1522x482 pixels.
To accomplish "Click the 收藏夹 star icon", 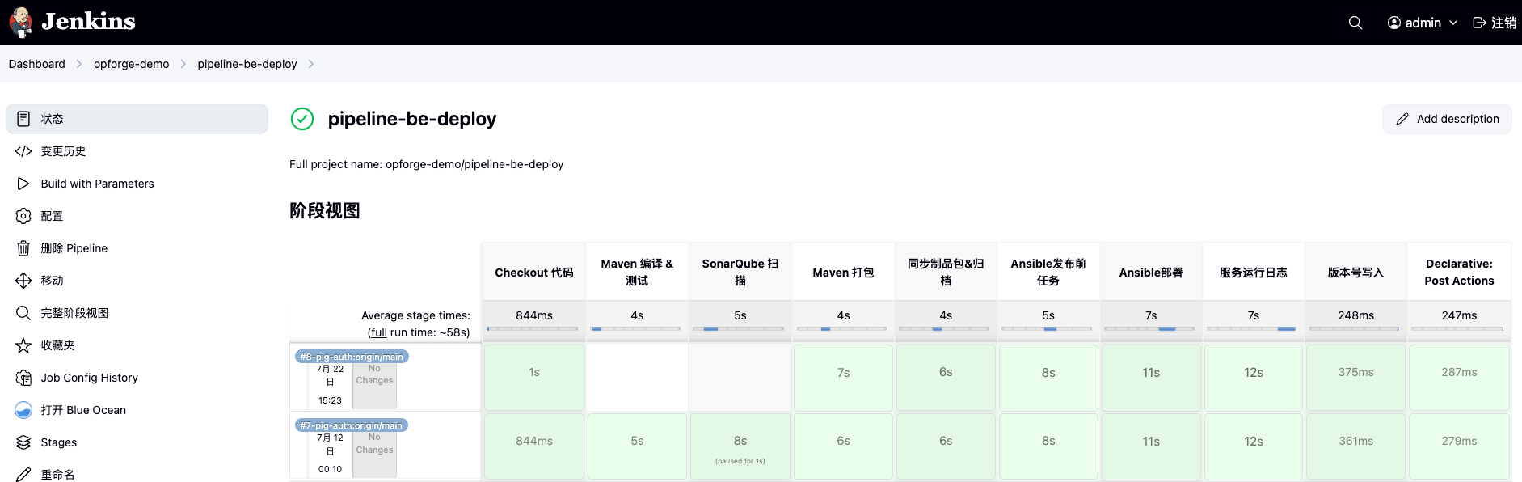I will pyautogui.click(x=23, y=345).
